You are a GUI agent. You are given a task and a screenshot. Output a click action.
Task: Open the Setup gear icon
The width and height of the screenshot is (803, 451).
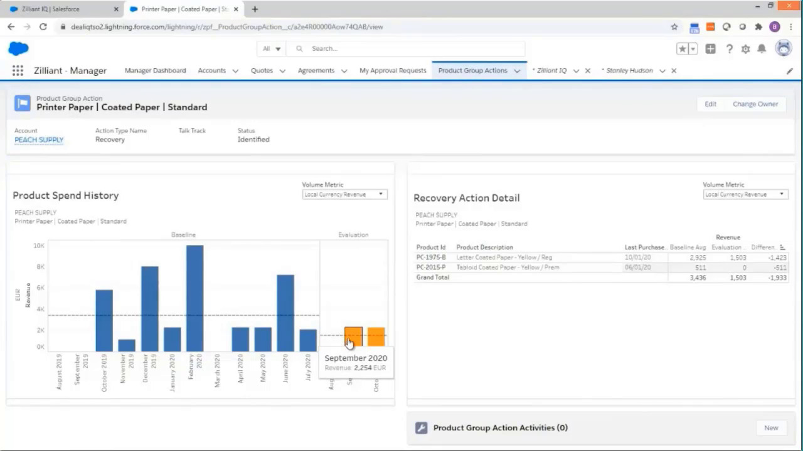click(745, 49)
